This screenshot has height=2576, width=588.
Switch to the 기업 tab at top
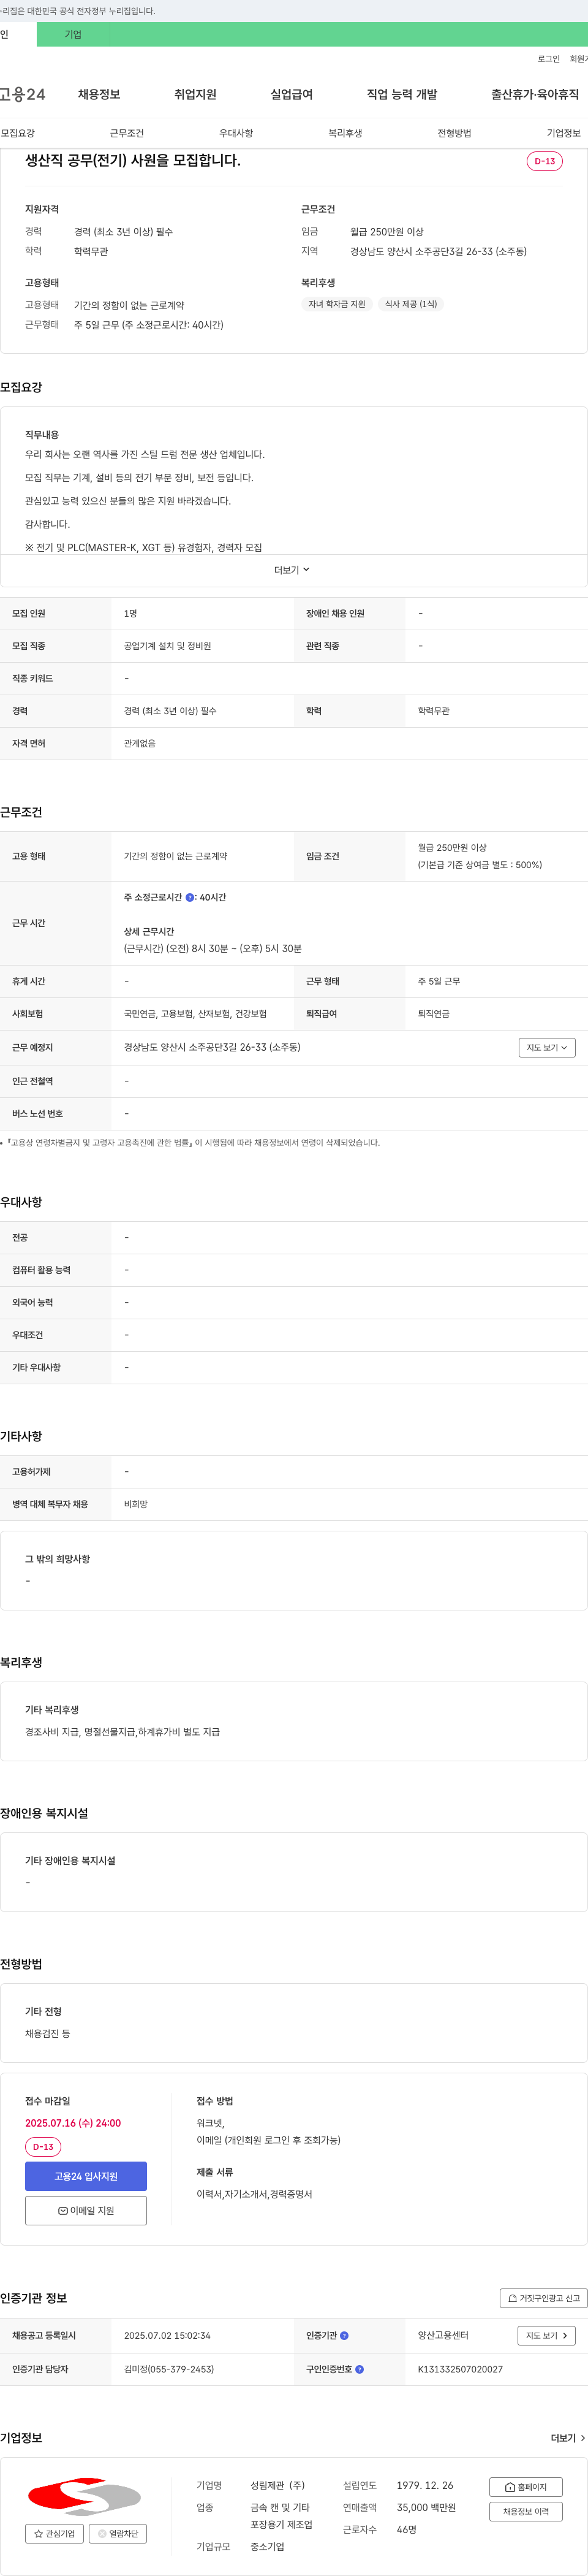point(73,34)
